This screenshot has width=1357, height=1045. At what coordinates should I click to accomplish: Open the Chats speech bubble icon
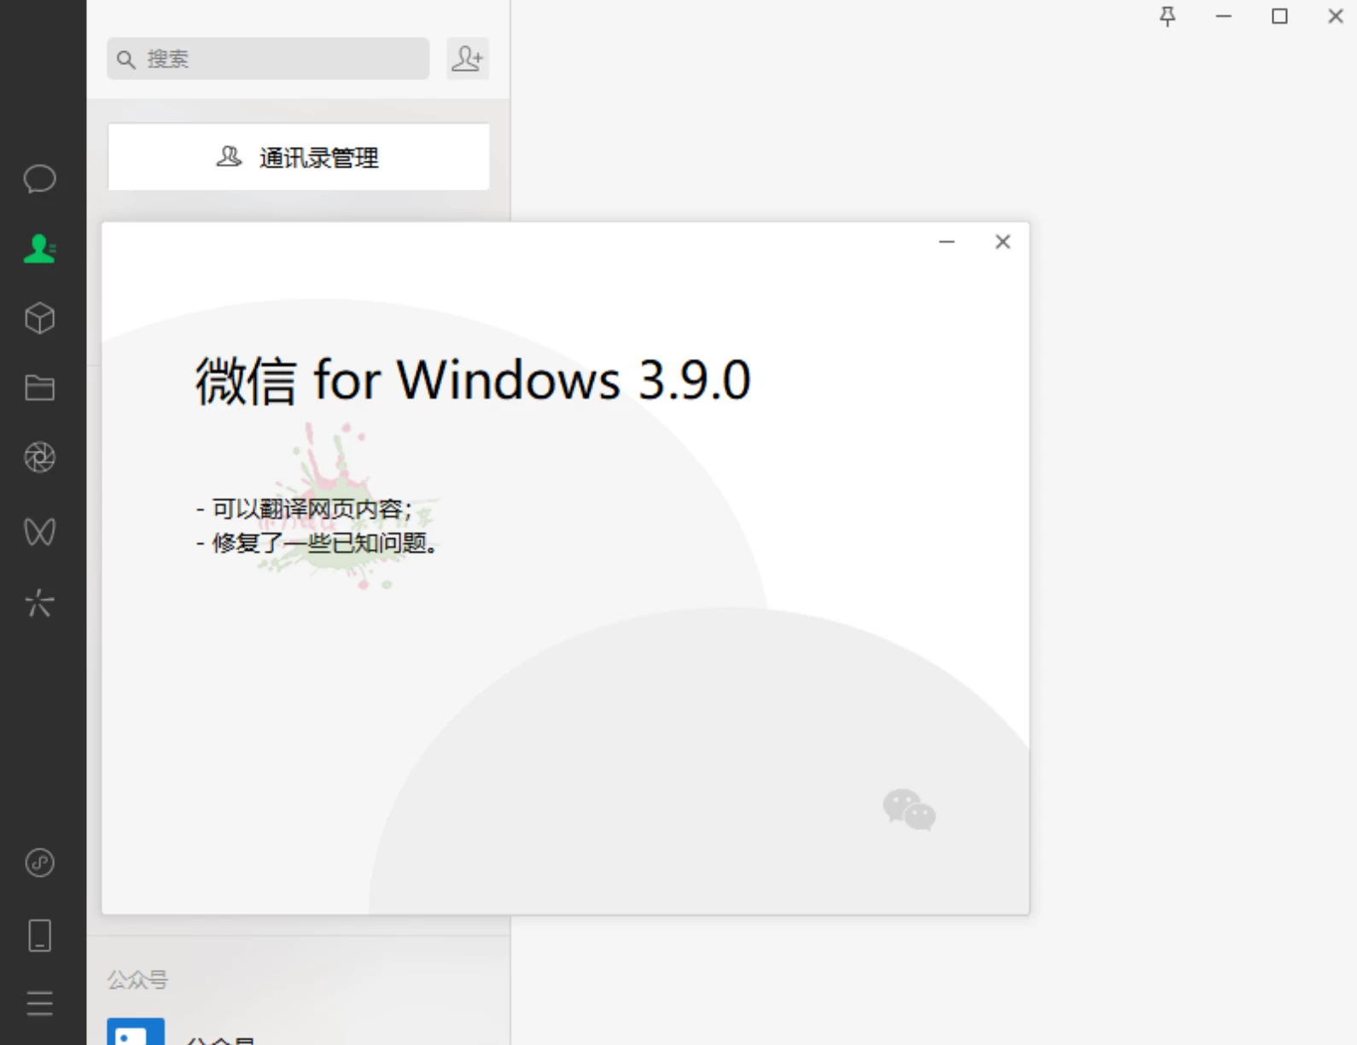click(x=39, y=178)
